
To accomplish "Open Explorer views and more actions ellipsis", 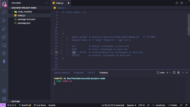I will [47, 3].
